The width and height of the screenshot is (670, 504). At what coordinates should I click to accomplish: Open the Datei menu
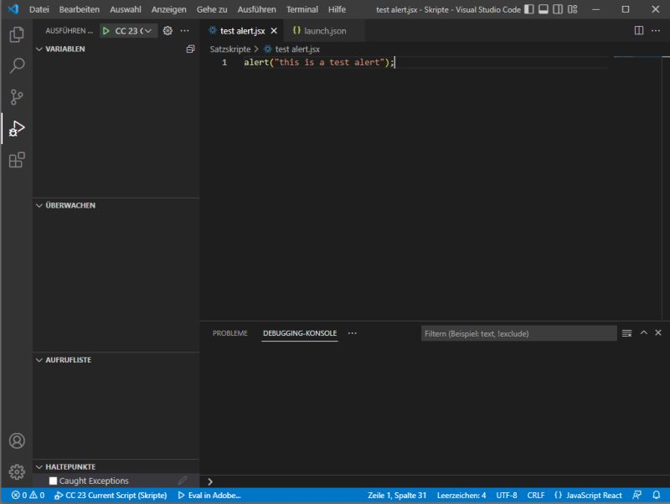coord(39,9)
